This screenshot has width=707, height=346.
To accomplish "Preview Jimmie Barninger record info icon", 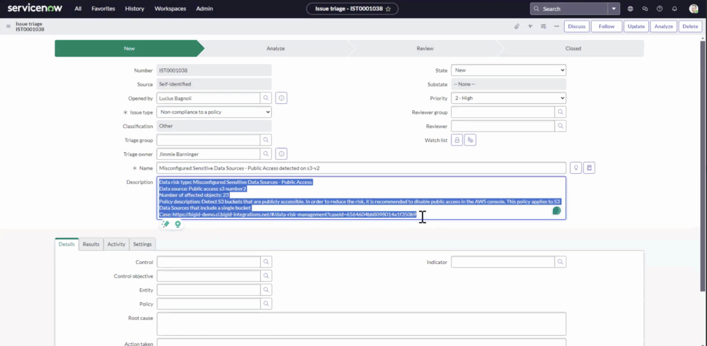I will point(282,154).
